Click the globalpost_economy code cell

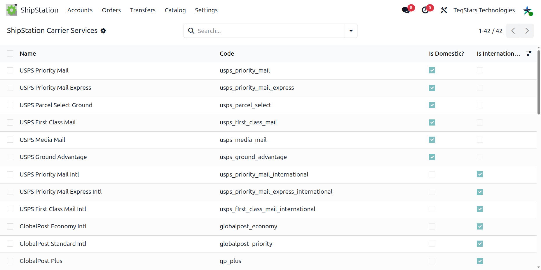coord(248,226)
